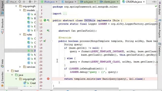The image size is (162, 91).
Task: Click the implemented method marker on line 14
Action: click(48, 31)
